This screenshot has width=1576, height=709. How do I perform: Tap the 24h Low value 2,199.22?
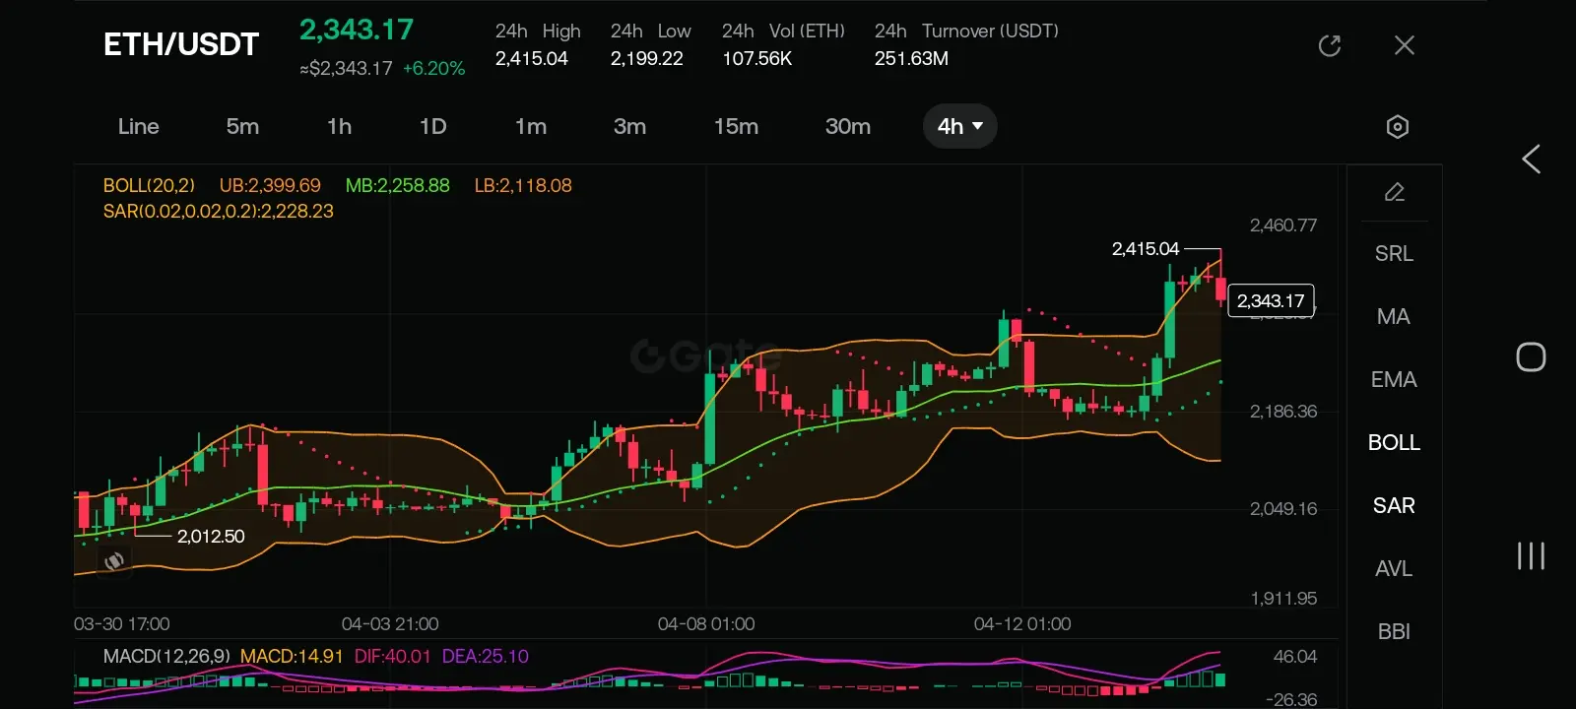click(647, 58)
